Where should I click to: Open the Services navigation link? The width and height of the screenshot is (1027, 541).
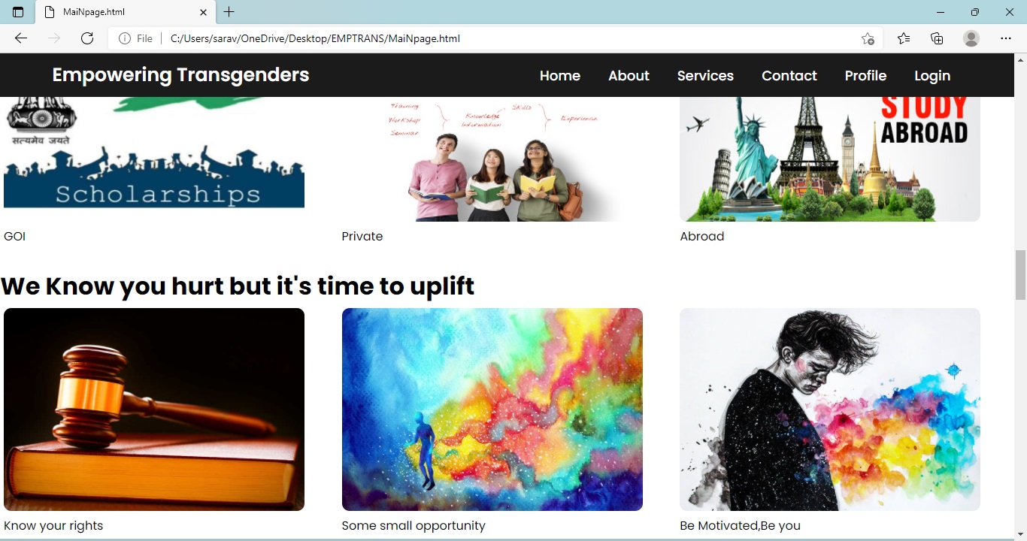705,75
